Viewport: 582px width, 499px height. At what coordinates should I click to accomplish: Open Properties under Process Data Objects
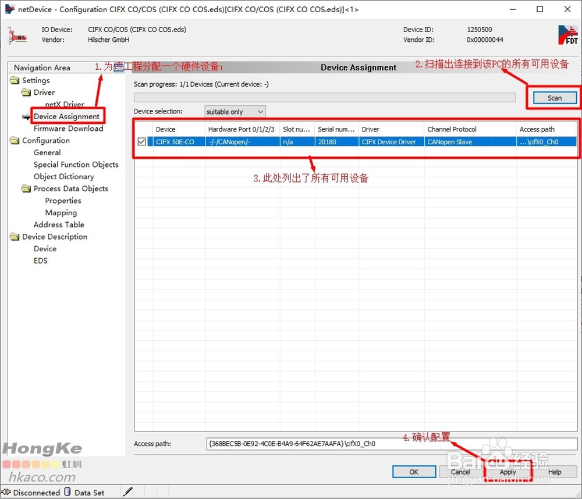[x=63, y=201]
